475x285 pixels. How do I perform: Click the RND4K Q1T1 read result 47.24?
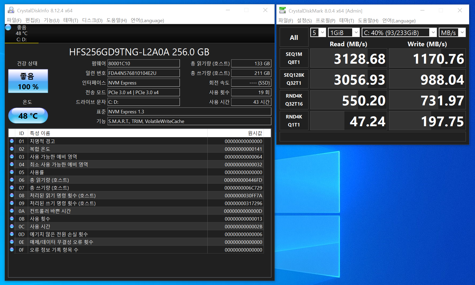tap(348, 121)
